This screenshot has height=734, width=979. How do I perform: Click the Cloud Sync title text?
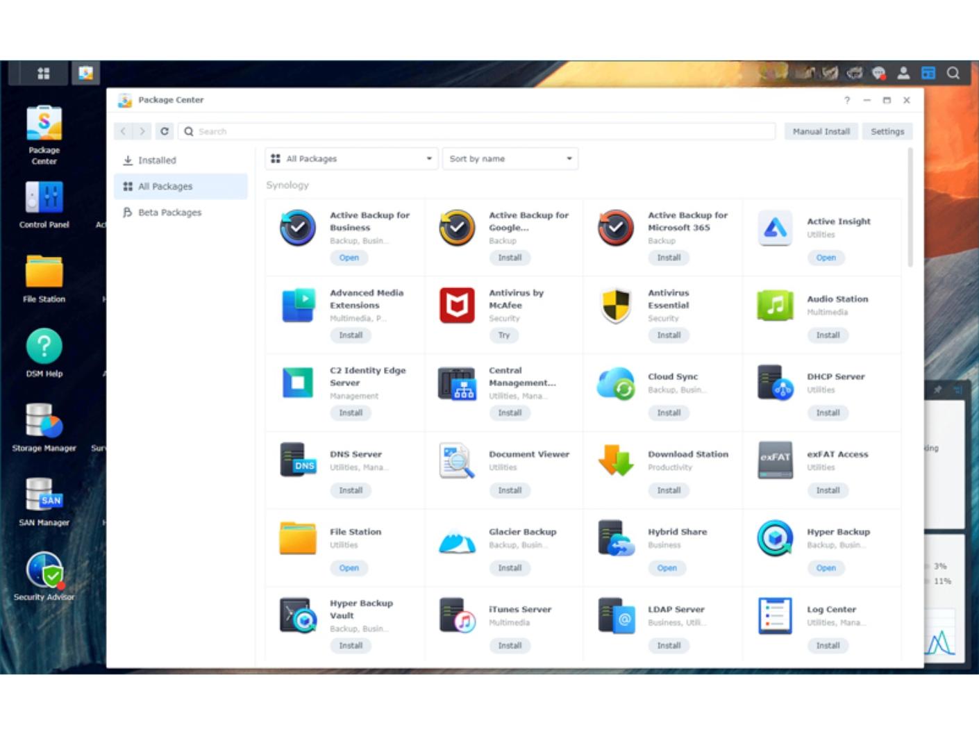(673, 376)
